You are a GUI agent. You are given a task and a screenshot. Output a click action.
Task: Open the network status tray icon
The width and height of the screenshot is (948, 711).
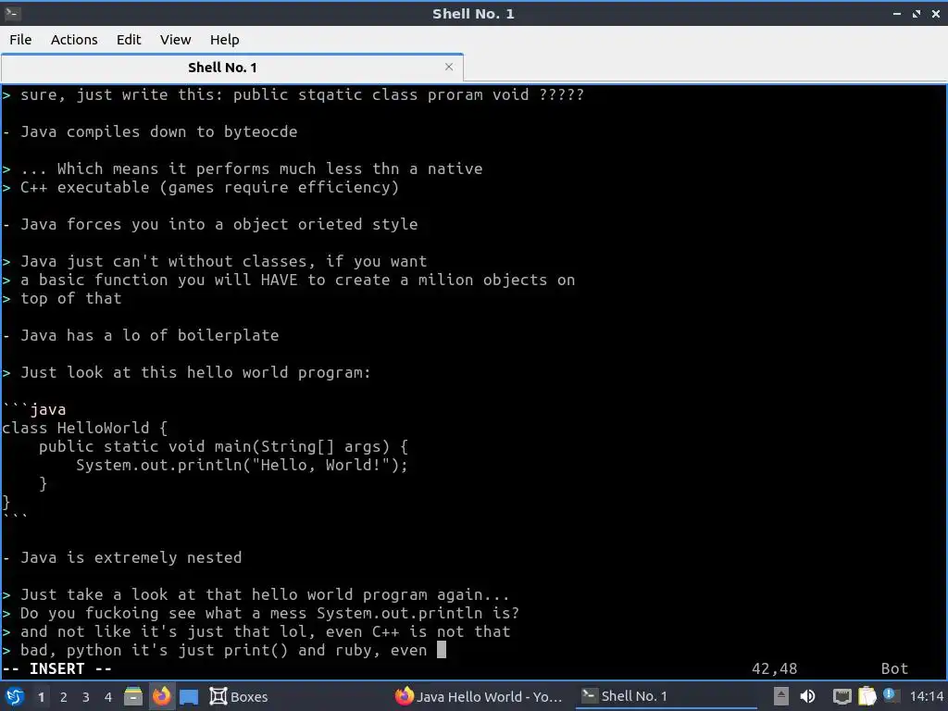tap(842, 696)
